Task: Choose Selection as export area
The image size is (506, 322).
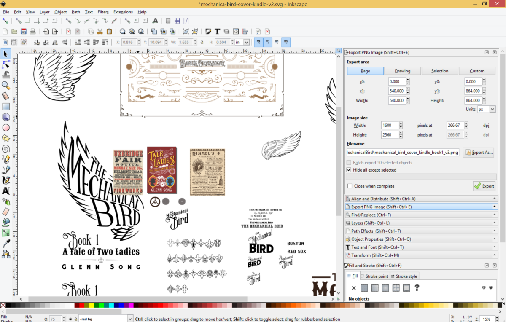Action: (x=440, y=71)
